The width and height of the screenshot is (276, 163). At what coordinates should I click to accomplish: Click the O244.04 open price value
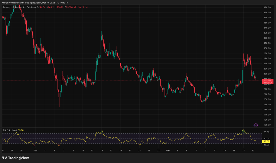(42, 7)
